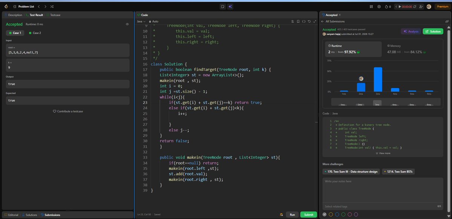This screenshot has height=219, width=452.
Task: Expand View more in submitted code
Action: point(383,153)
